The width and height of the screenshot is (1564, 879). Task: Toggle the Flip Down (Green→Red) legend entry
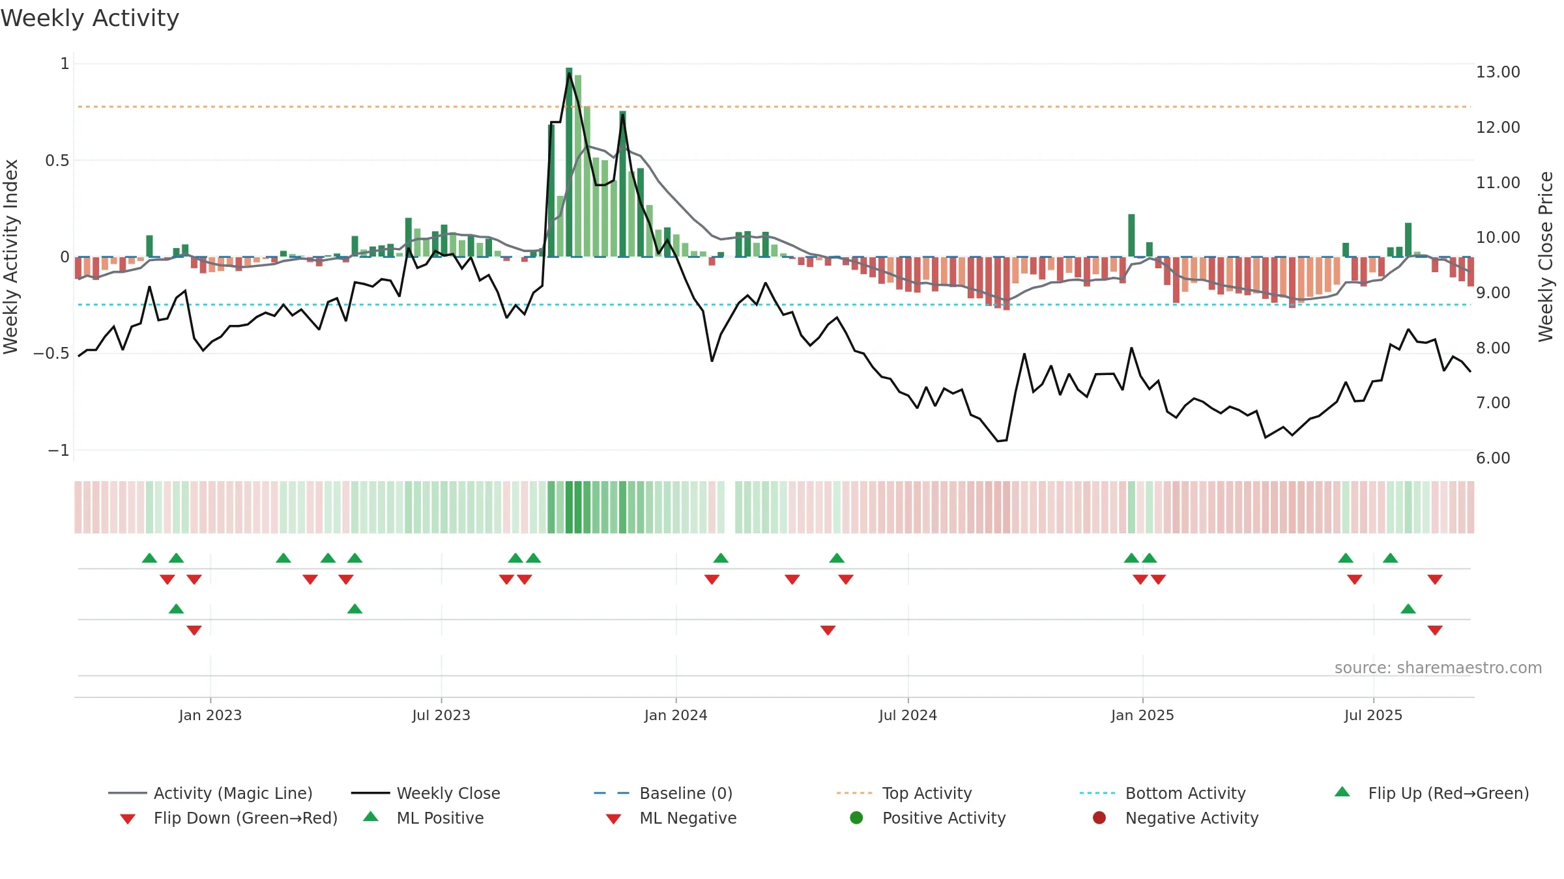pos(229,818)
